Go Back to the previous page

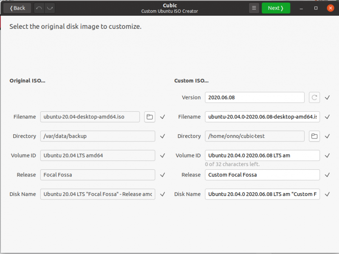[17, 8]
